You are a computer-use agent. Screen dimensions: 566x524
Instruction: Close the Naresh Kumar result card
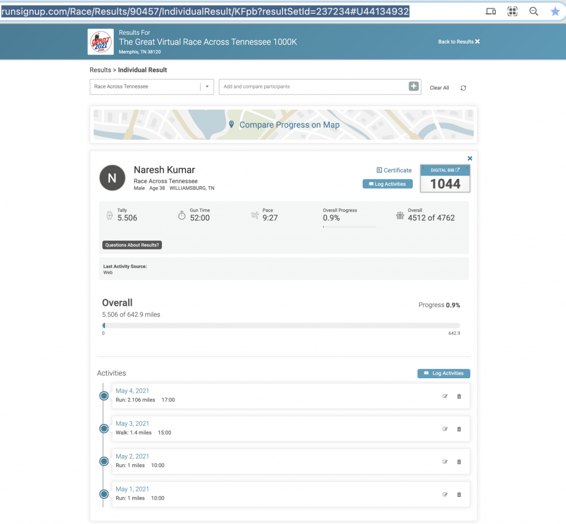(470, 158)
